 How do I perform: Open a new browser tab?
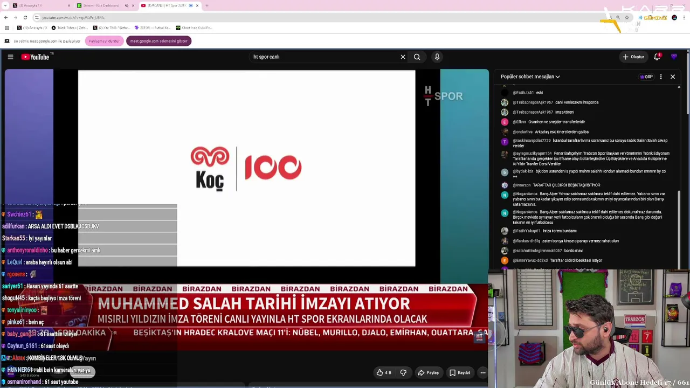click(x=206, y=5)
